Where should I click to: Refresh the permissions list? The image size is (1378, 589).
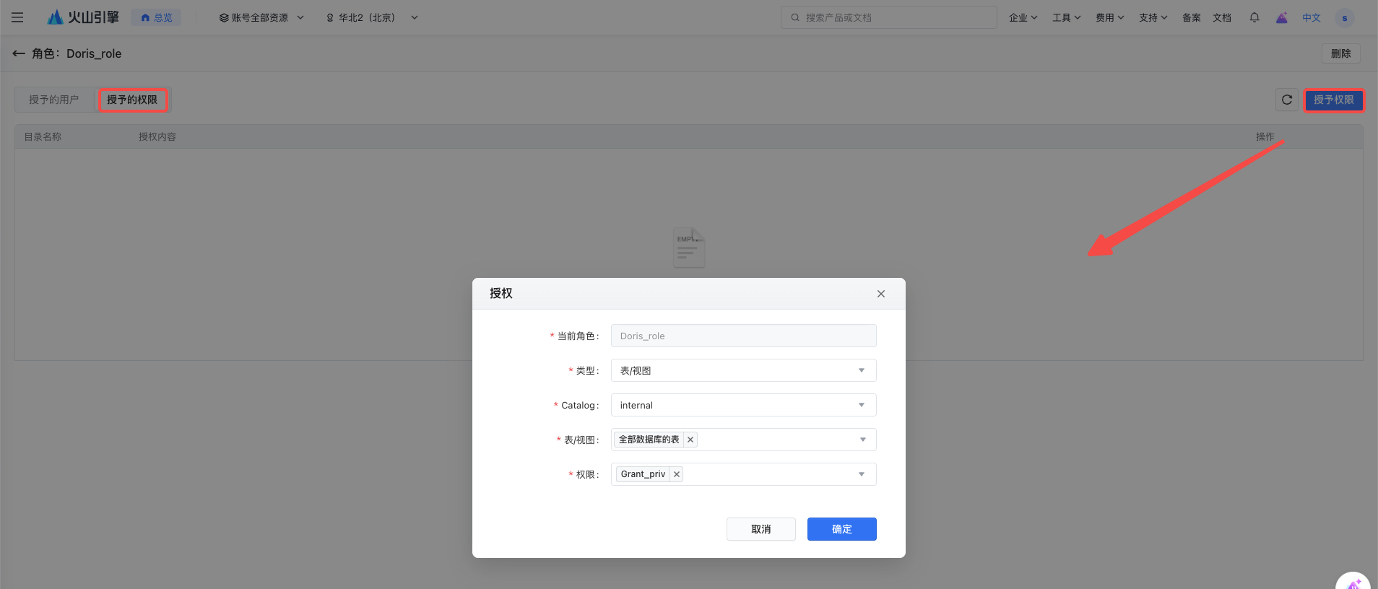(x=1287, y=100)
